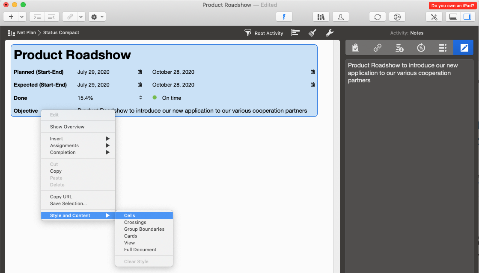Click the circular sync arrows icon
479x273 pixels.
click(377, 17)
